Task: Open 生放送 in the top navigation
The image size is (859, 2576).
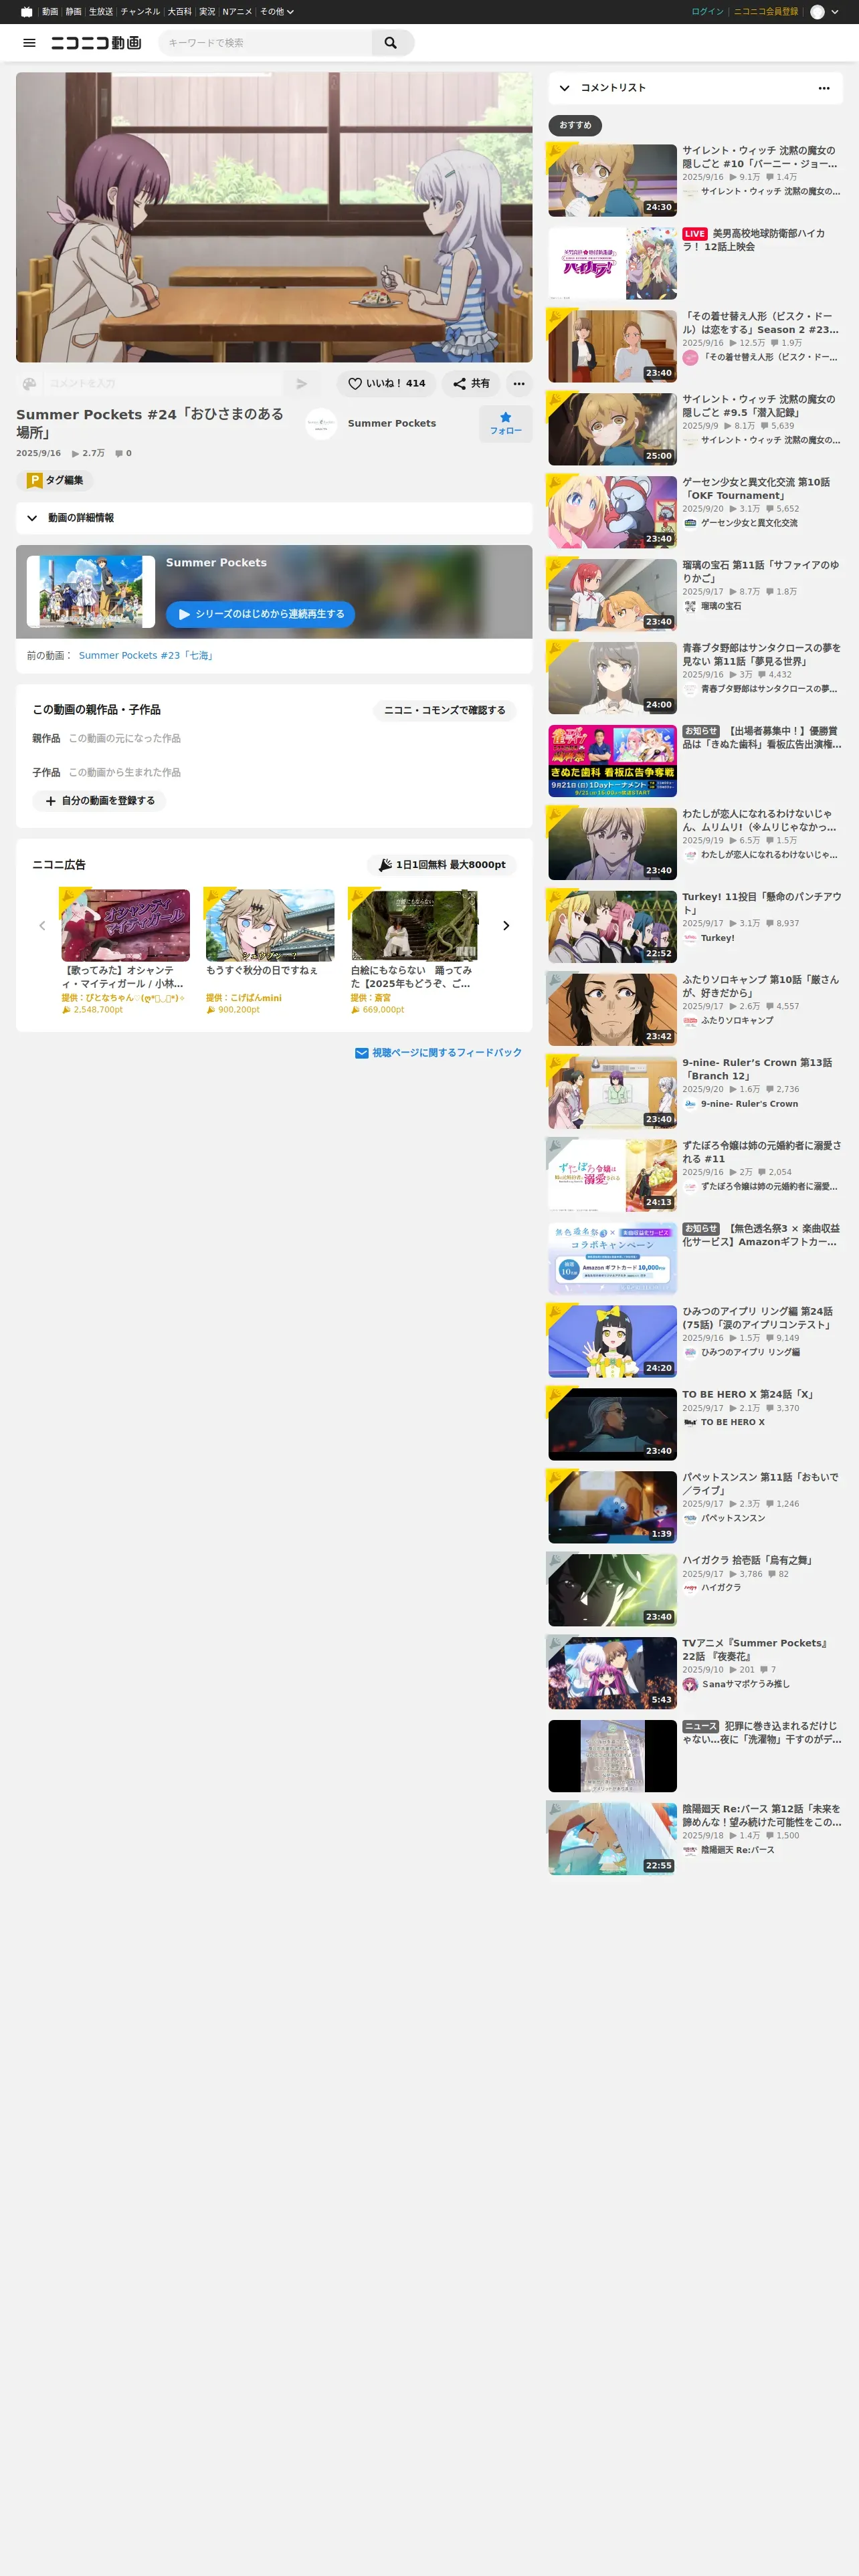Action: coord(101,12)
